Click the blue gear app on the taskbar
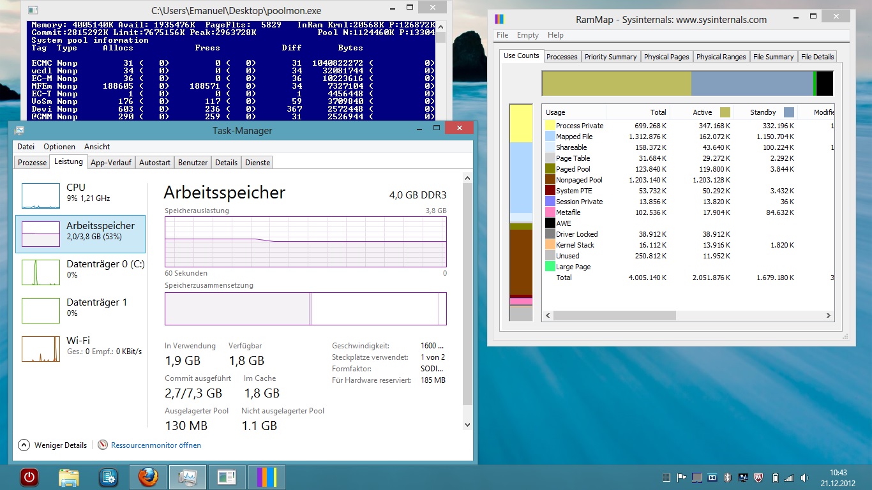This screenshot has width=872, height=490. [109, 477]
